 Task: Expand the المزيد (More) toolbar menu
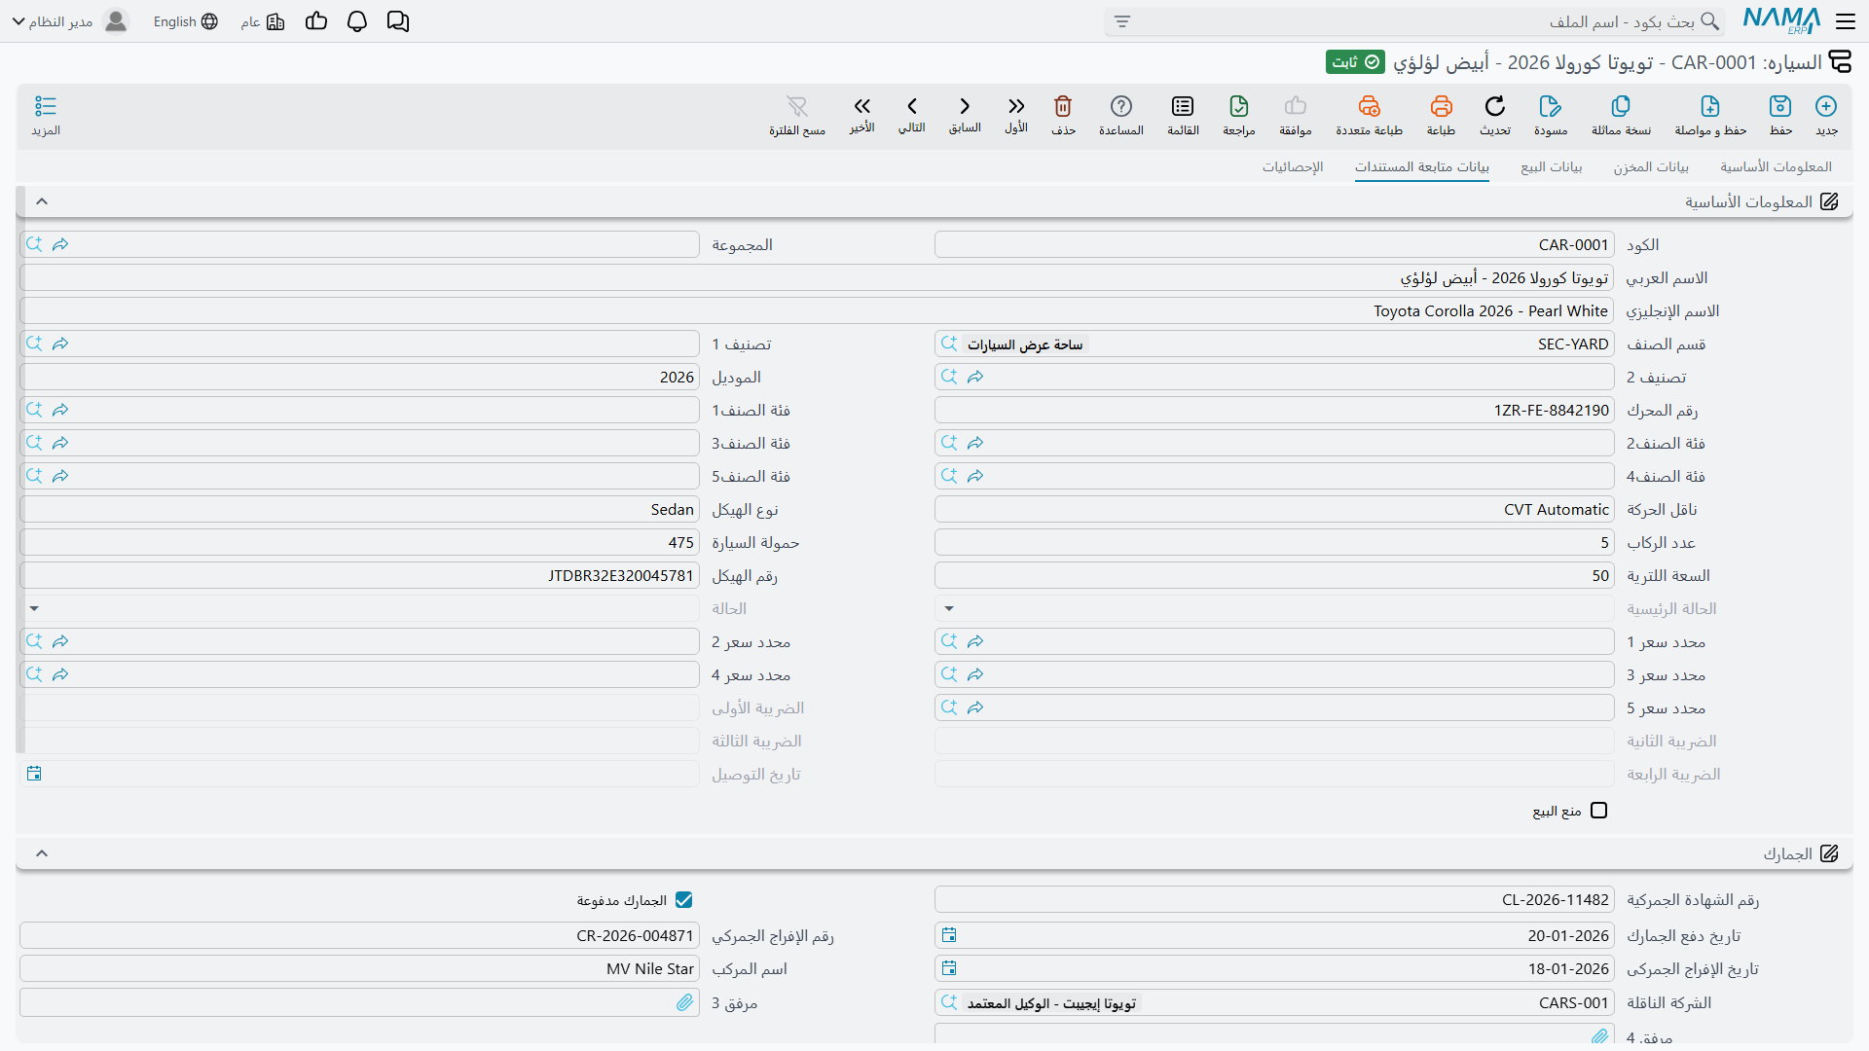click(46, 115)
